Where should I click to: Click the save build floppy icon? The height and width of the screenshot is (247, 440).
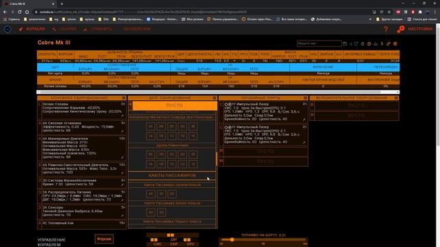tap(344, 44)
